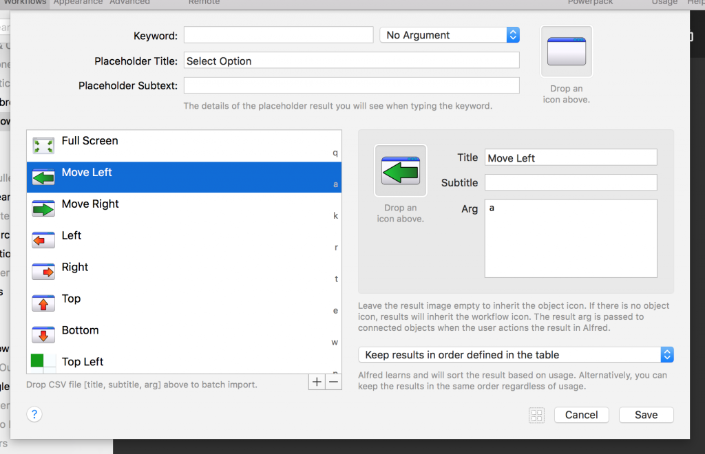705x454 pixels.
Task: Click the Move Left result icon well
Action: (400, 171)
